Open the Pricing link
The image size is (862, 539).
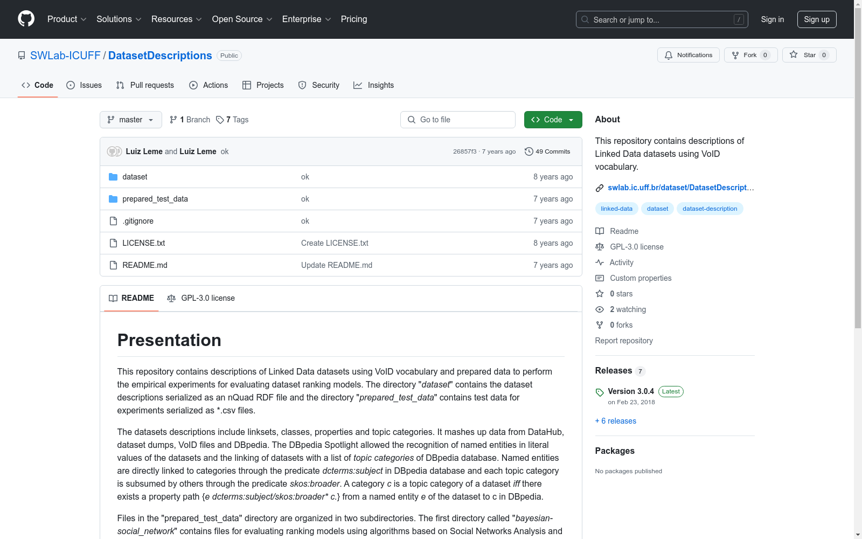pos(354,19)
